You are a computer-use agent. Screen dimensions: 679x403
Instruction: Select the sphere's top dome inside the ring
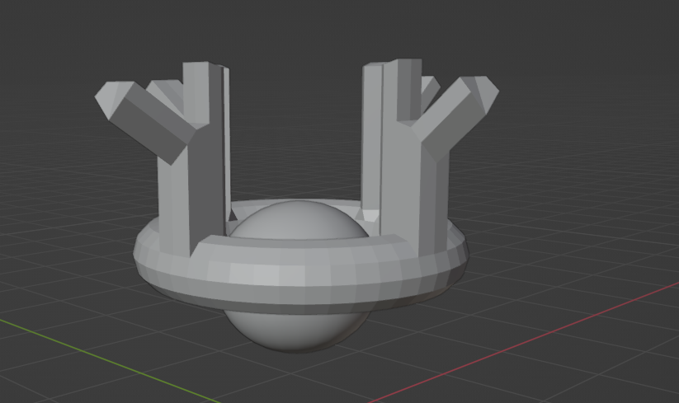(x=298, y=220)
